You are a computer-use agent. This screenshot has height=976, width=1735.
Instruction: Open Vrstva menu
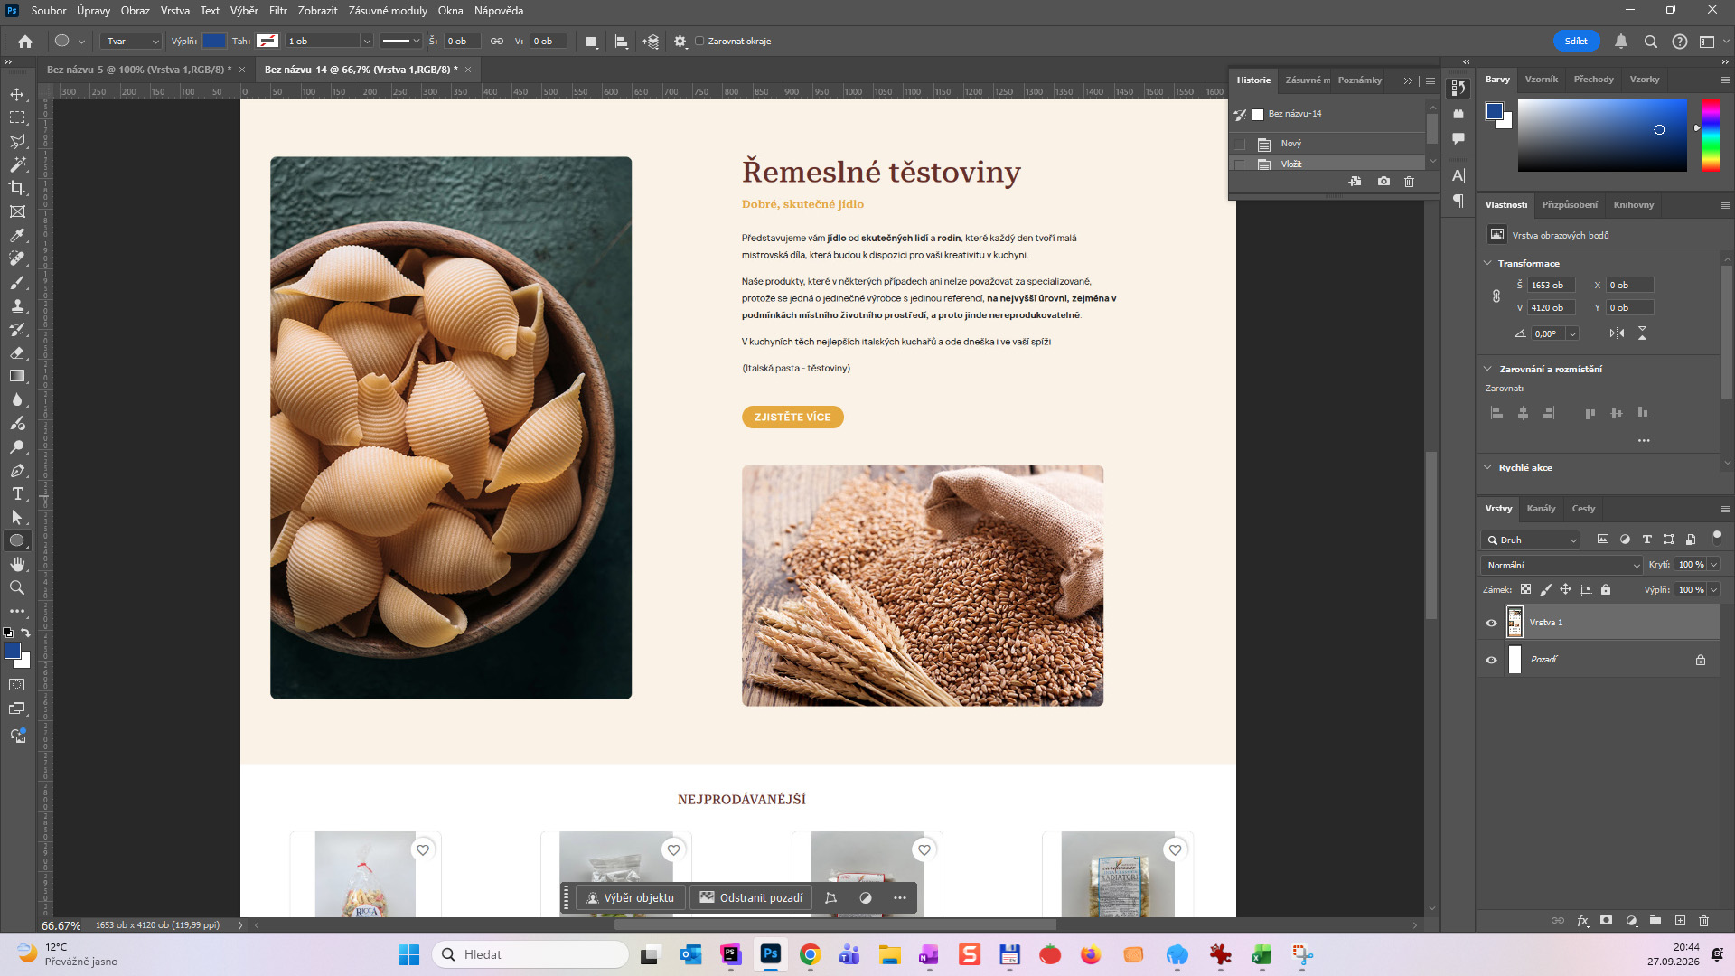[175, 11]
